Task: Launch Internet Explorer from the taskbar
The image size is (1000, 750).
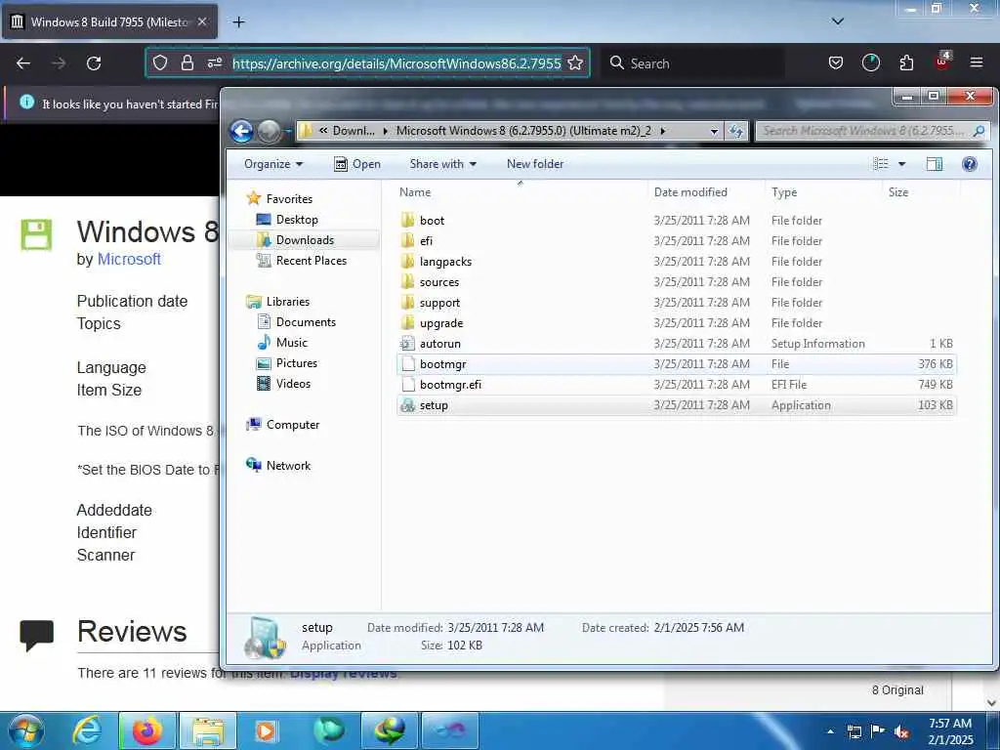Action: point(87,730)
